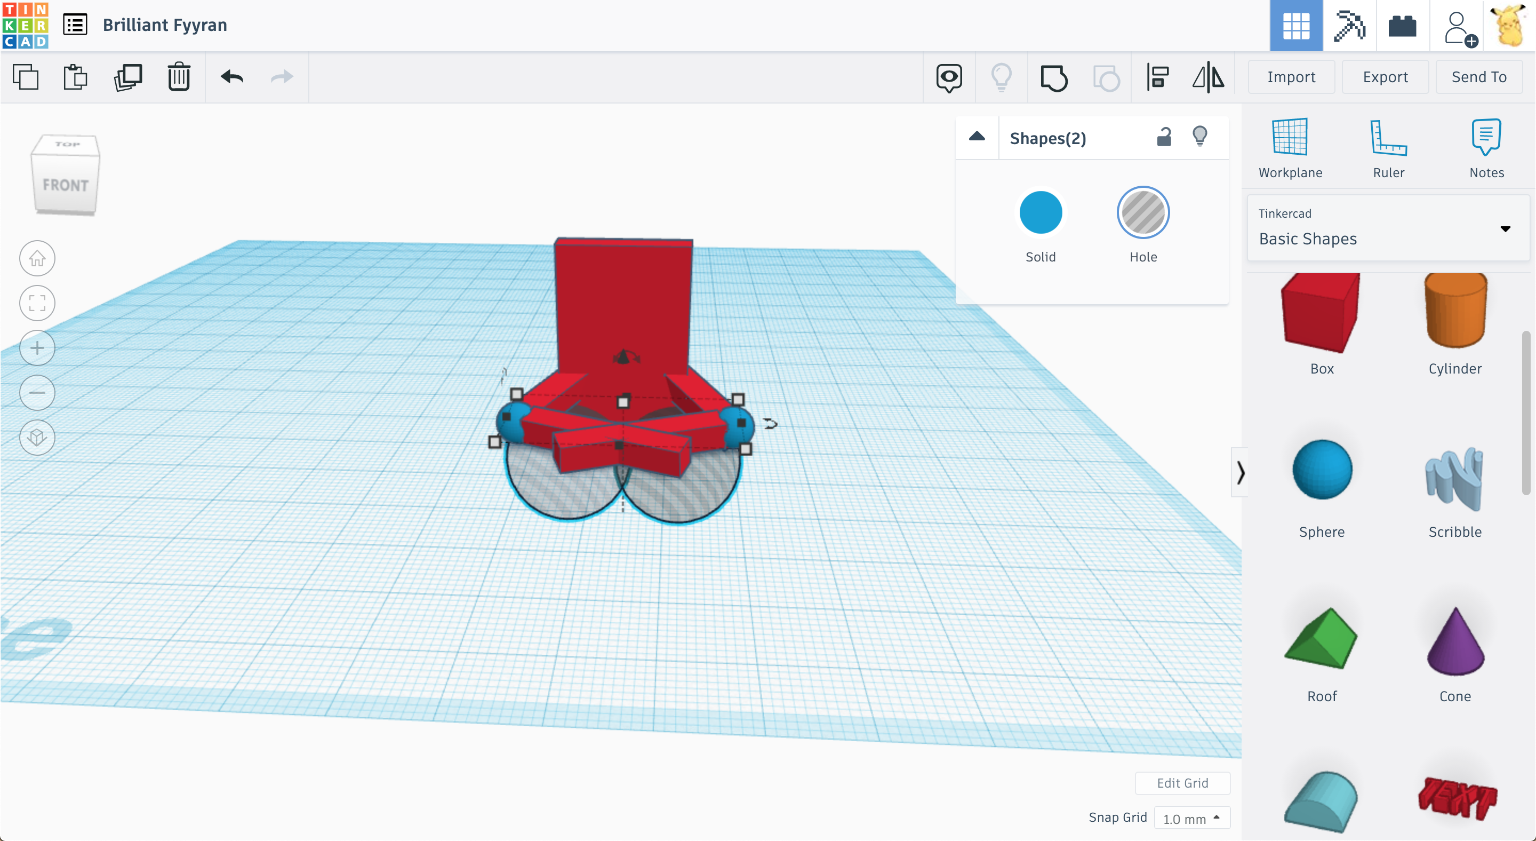Screen dimensions: 1536x841
Task: Group the selected shapes
Action: (1054, 77)
